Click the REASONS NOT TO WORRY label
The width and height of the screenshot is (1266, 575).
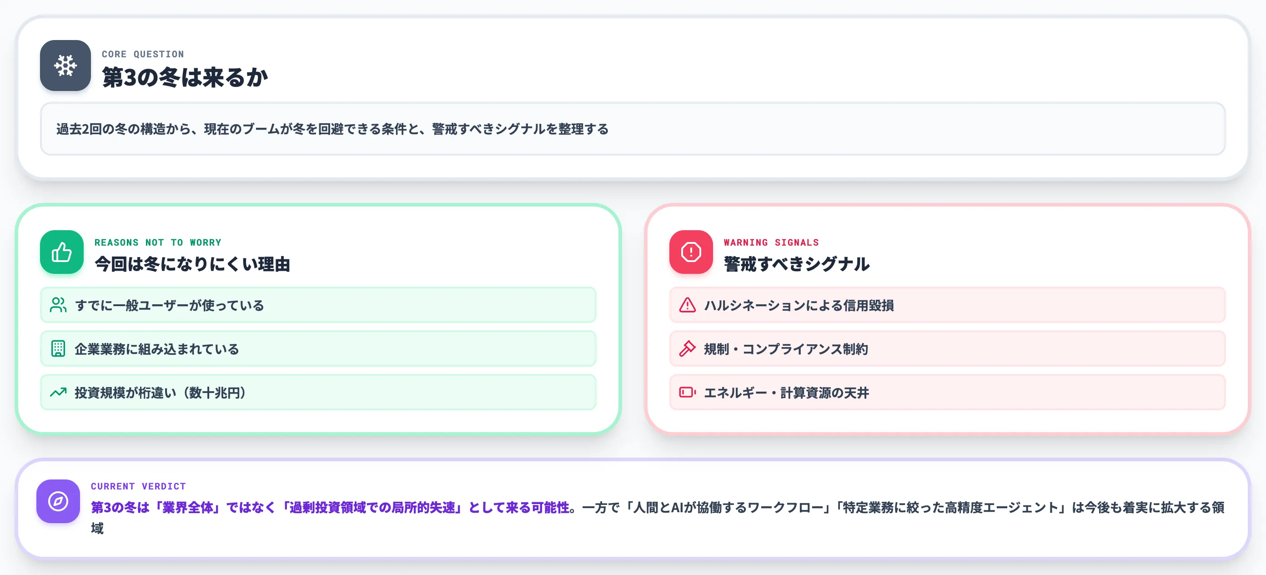tap(158, 242)
